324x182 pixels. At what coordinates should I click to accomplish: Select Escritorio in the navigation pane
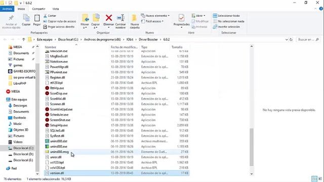tap(20, 118)
